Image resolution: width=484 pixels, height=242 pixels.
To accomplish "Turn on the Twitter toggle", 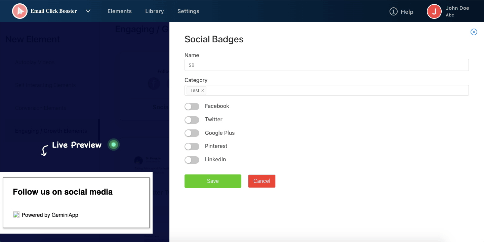I will [192, 120].
